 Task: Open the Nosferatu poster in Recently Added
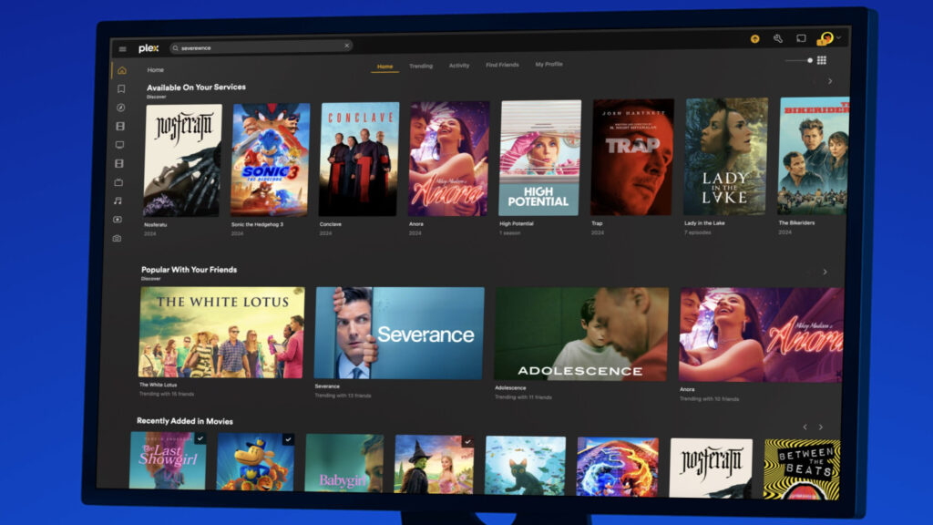tap(711, 468)
